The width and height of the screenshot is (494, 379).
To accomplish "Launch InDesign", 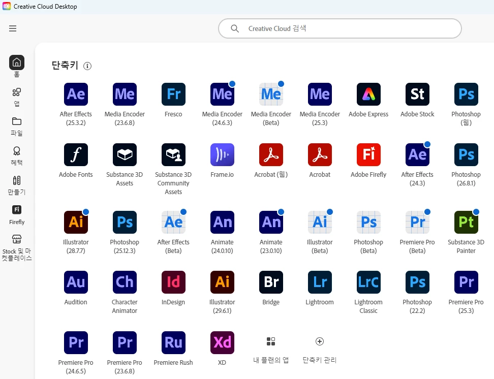I will tap(173, 282).
